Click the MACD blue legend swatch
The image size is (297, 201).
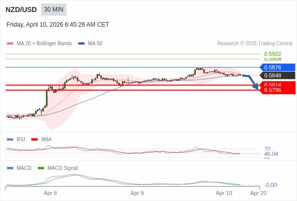(10, 168)
